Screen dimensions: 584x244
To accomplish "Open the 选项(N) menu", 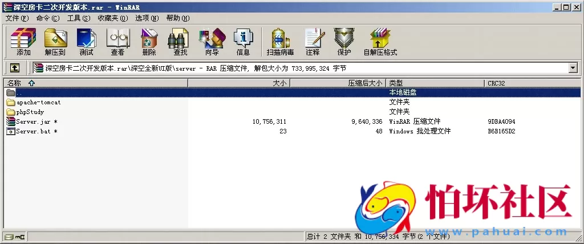I will [147, 18].
